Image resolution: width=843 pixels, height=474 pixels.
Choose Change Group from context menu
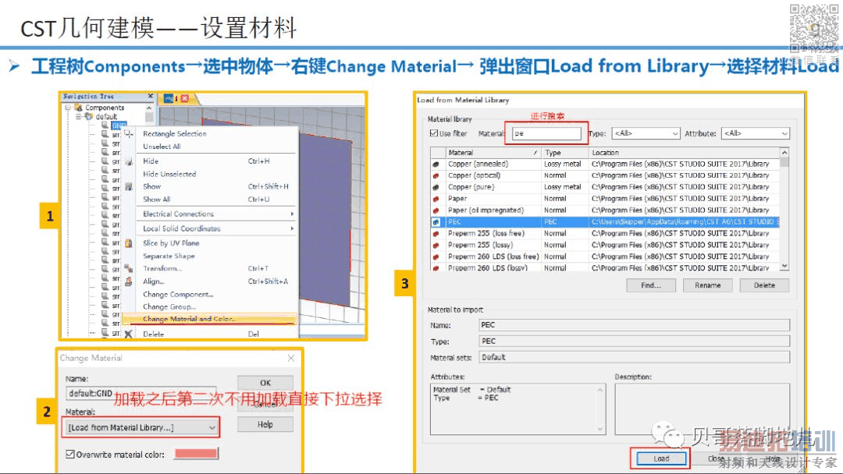[x=169, y=306]
